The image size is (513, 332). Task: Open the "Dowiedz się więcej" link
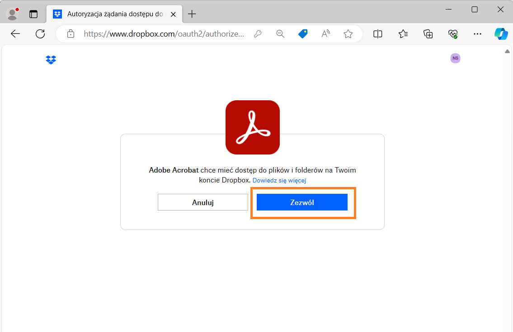click(x=278, y=180)
